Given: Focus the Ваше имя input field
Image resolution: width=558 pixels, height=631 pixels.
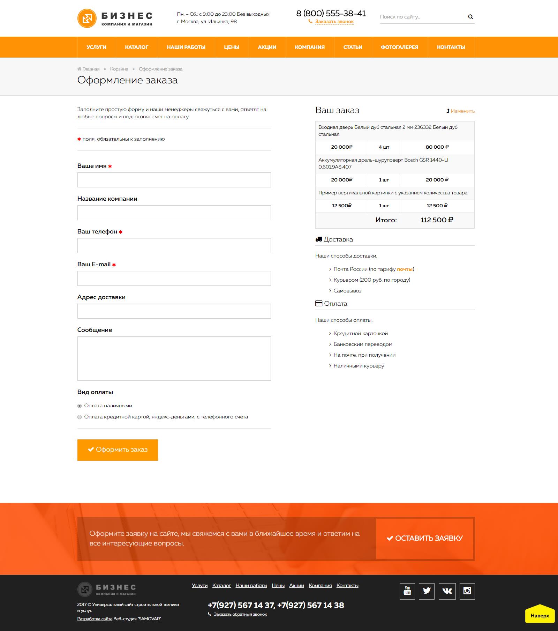Looking at the screenshot, I should (x=174, y=180).
